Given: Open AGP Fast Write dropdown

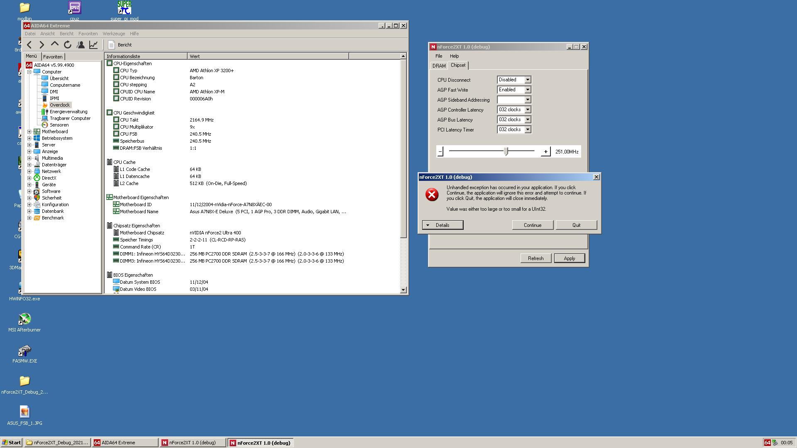Looking at the screenshot, I should tap(528, 90).
